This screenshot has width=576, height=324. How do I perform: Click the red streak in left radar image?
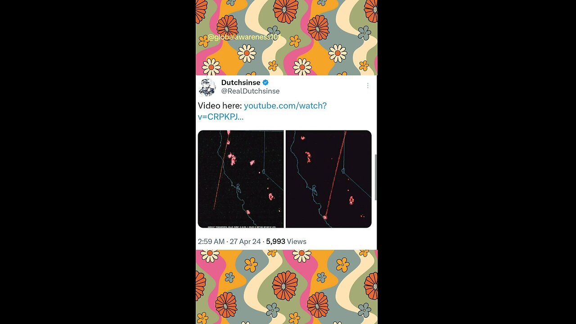pyautogui.click(x=221, y=171)
